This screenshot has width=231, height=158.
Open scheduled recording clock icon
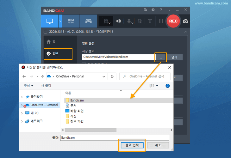pos(153,10)
